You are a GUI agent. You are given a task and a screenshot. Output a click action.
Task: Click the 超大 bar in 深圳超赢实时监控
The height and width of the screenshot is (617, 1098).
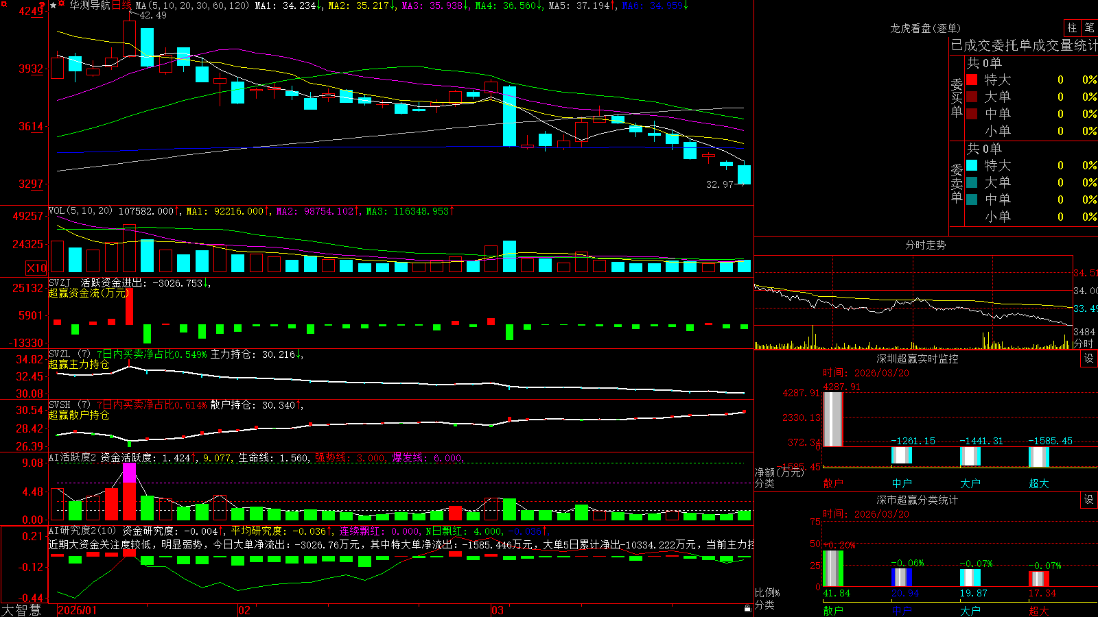[1039, 457]
